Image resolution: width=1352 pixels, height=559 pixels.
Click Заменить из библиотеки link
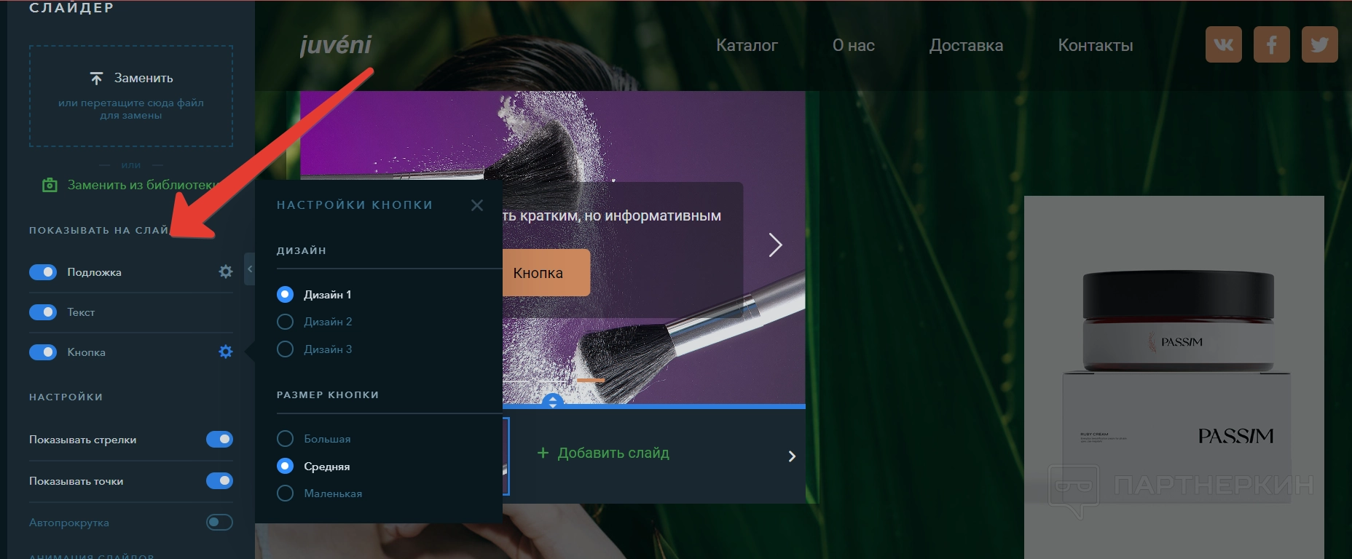(143, 185)
